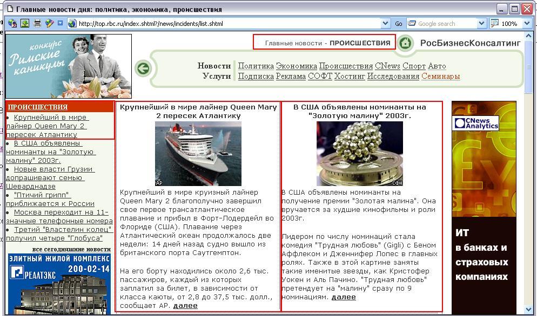Click the scroll-up arrow of the page scrollbar

(528, 37)
